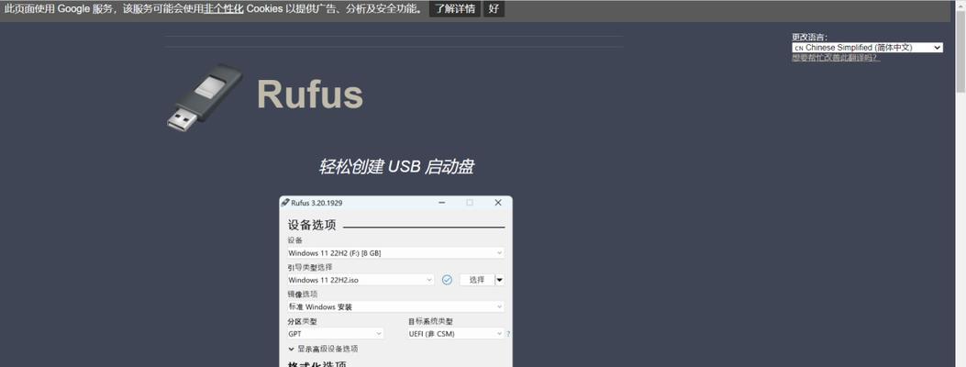966x367 pixels.
Task: Click the minimize icon in Rufus screenshot
Action: coord(442,203)
